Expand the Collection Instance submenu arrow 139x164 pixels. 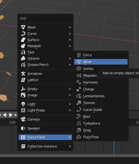[x=70, y=146]
